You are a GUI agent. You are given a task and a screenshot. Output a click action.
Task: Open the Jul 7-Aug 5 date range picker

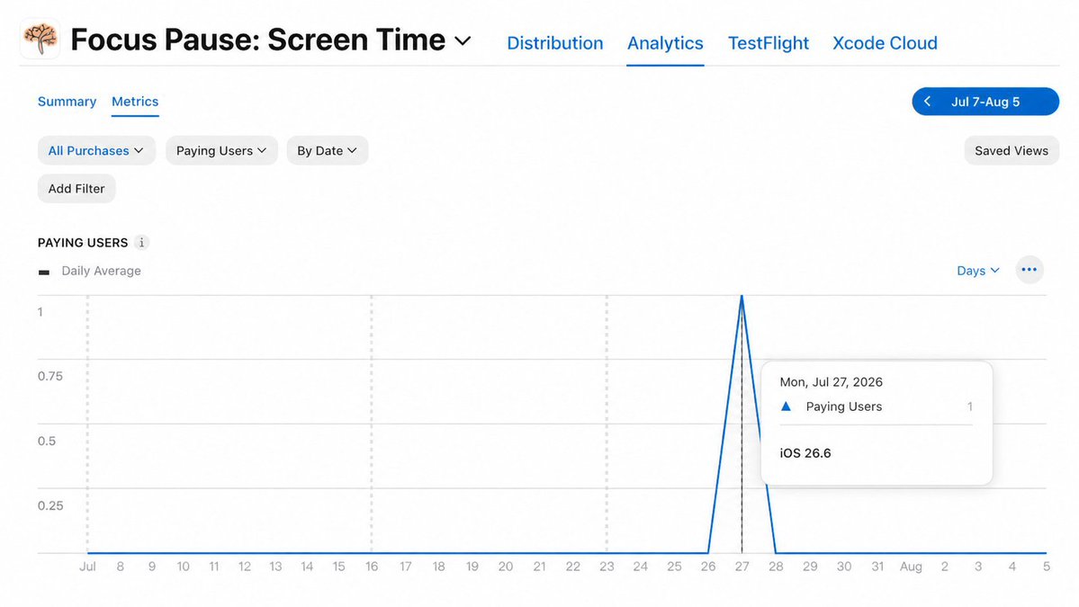[x=985, y=102]
